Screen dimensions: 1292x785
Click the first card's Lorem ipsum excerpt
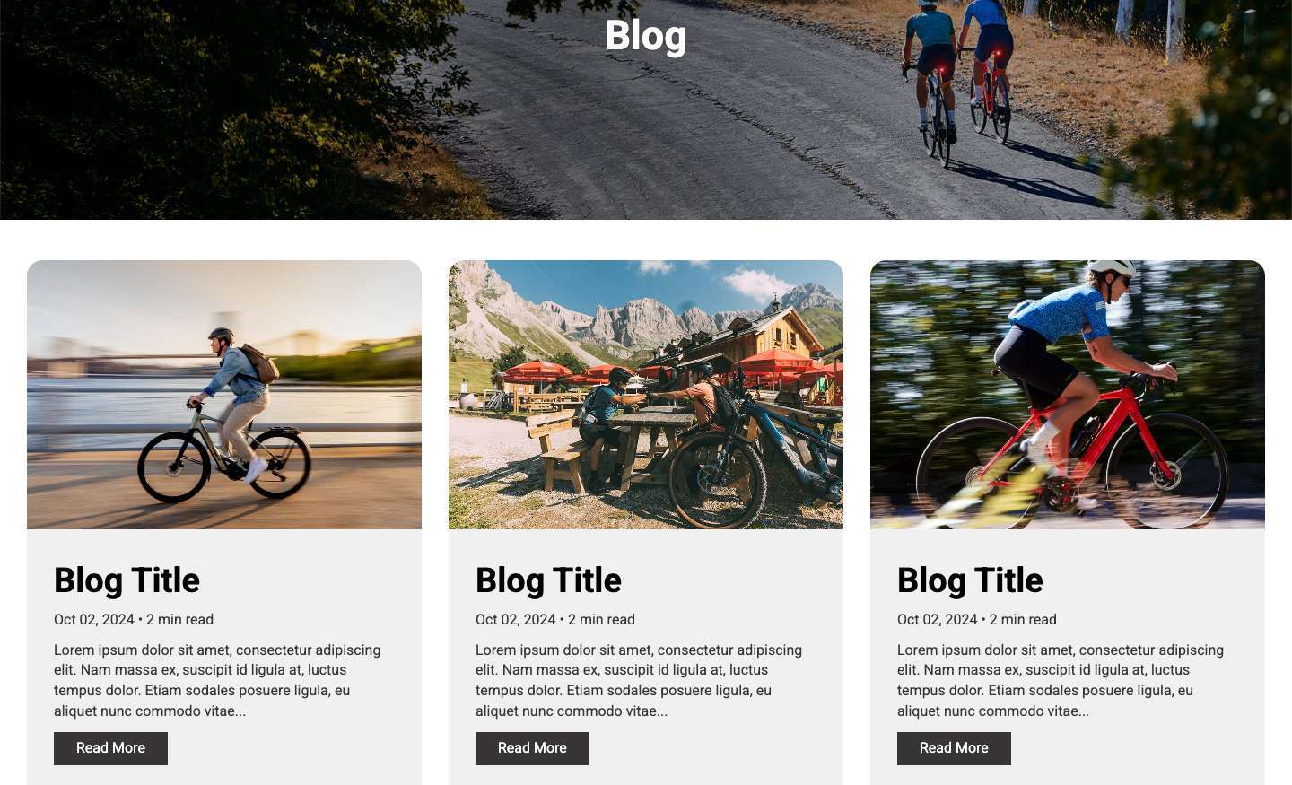[217, 680]
